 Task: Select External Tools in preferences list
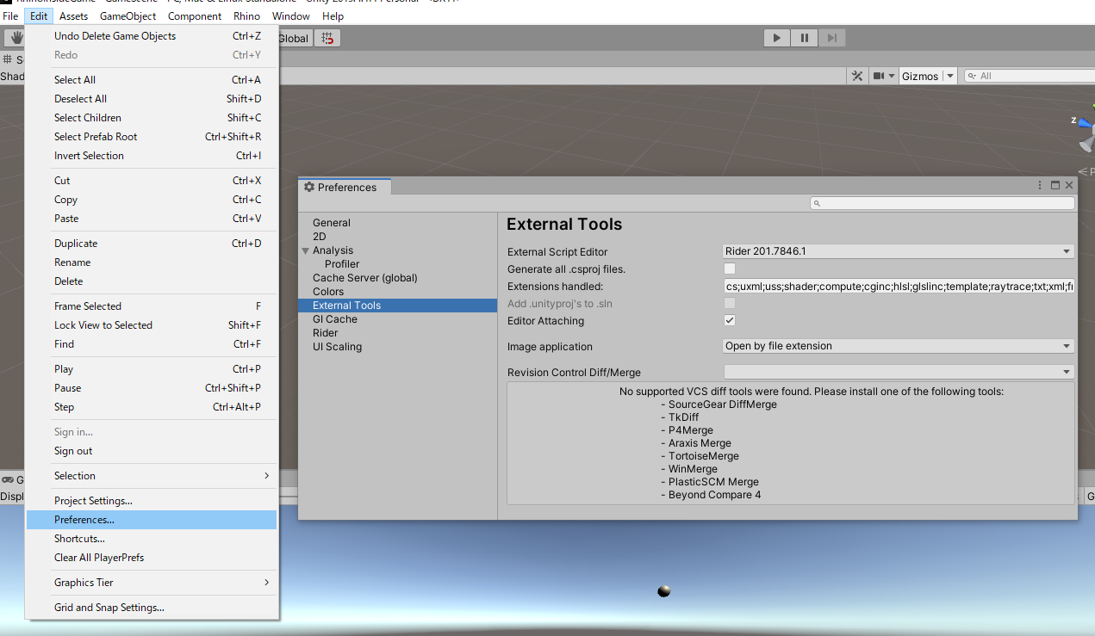397,306
